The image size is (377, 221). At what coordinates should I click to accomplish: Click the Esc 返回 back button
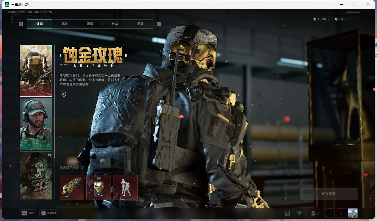pos(28,213)
